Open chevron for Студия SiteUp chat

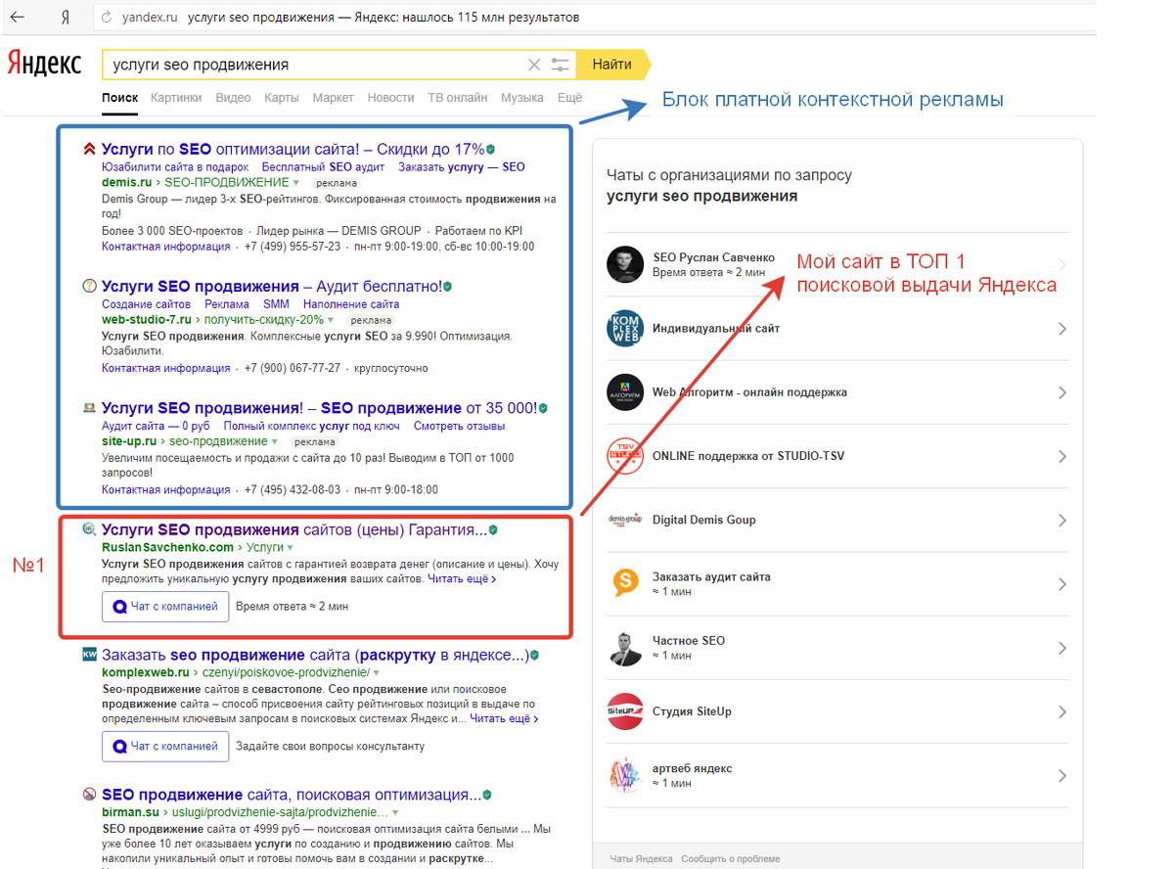pyautogui.click(x=1062, y=711)
